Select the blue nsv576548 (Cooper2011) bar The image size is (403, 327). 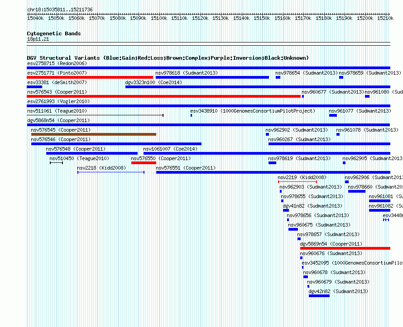tap(92, 153)
